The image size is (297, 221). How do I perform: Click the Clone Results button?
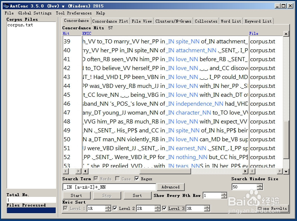point(272,208)
